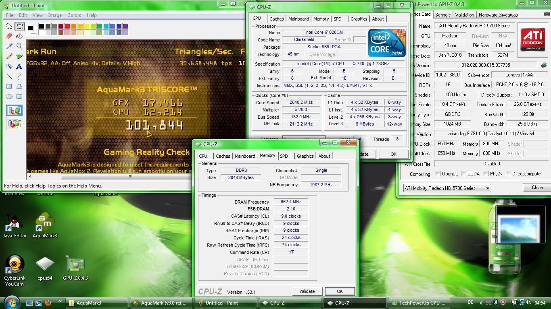Click the volume icon in system tray
Screen dimensions: 551x309
(528, 303)
